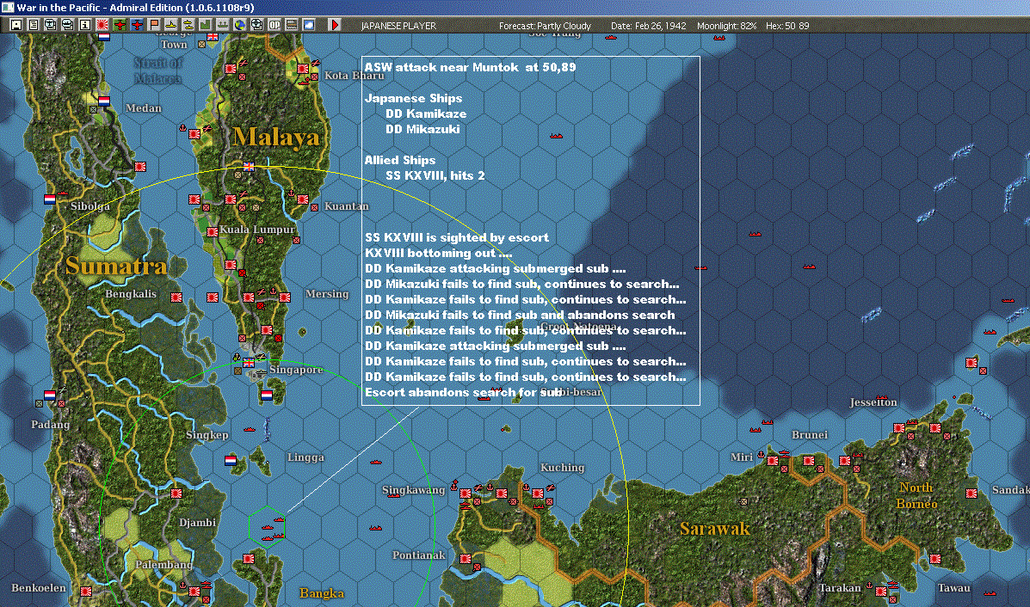
Task: Select the Dutch flag base at Medan
Action: [x=104, y=101]
